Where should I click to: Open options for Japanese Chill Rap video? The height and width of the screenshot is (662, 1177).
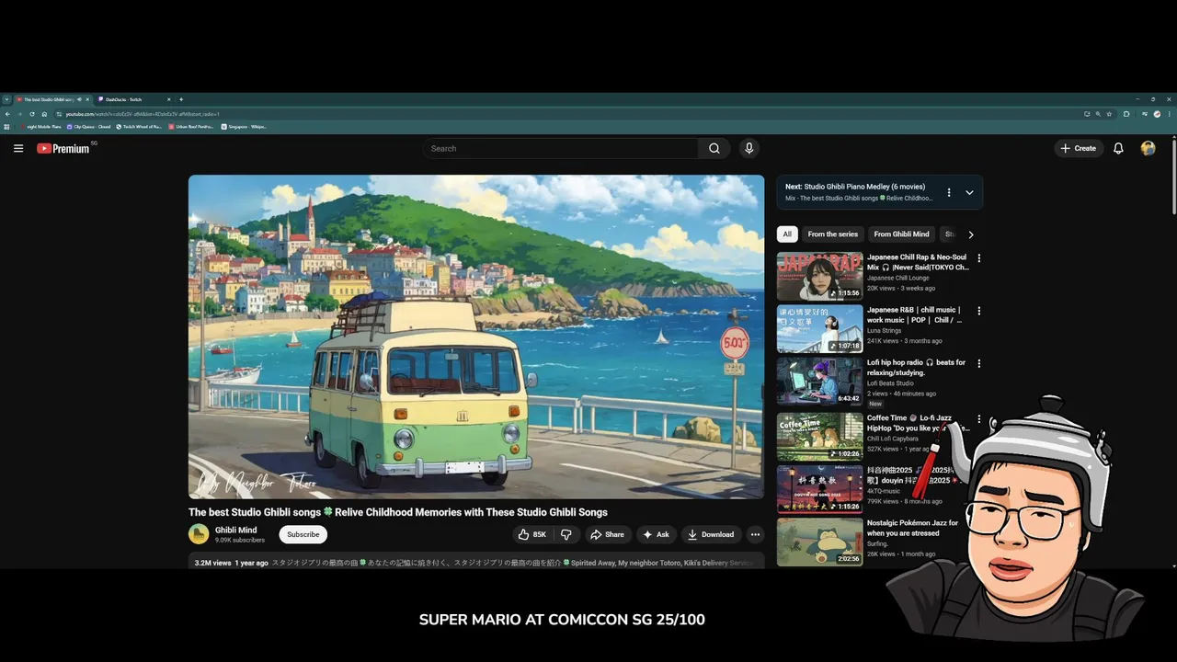coord(978,258)
